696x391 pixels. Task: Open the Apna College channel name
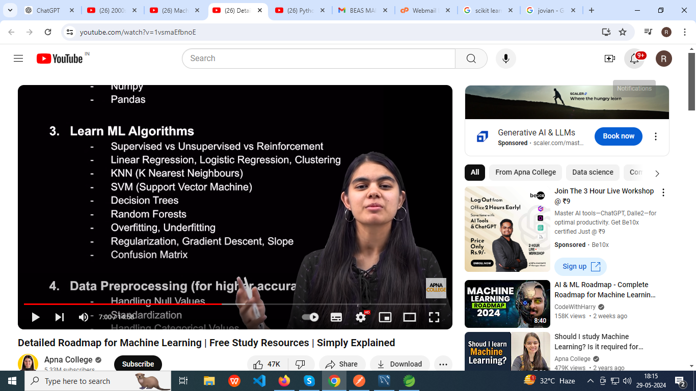[x=68, y=359]
